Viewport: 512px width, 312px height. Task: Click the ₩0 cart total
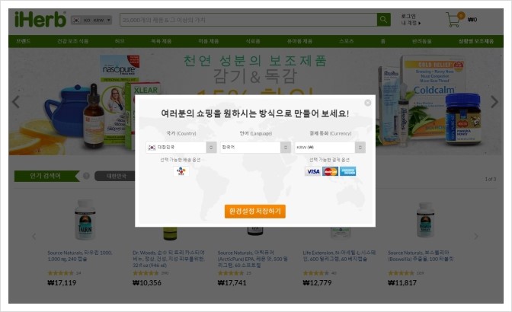472,20
